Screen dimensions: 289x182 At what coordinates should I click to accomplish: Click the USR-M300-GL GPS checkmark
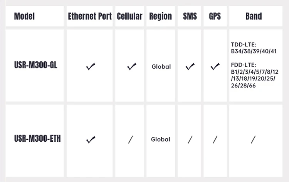[215, 67]
